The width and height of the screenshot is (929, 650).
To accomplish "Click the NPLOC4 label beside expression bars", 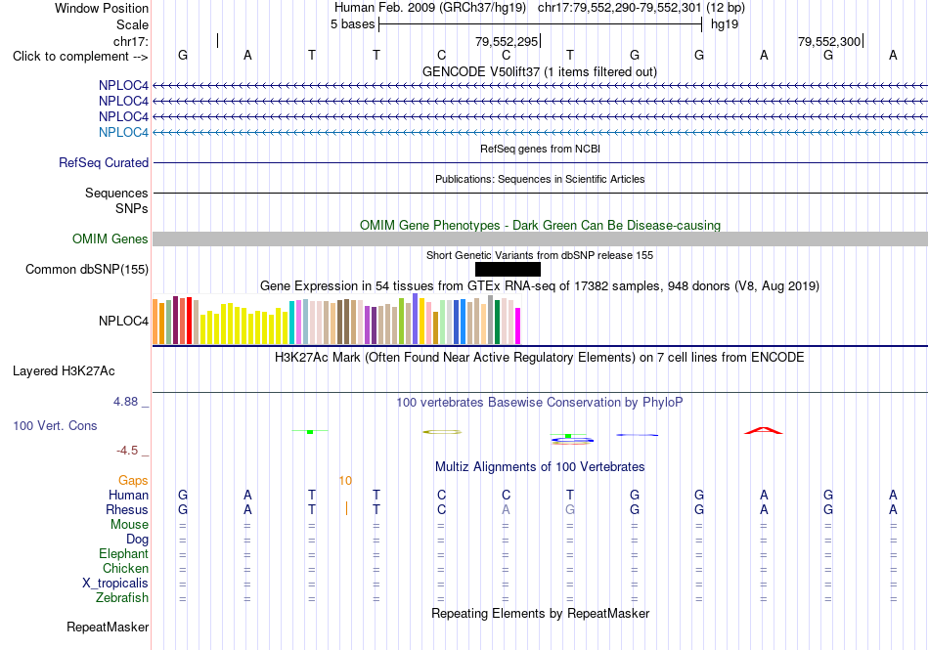I will (x=123, y=321).
